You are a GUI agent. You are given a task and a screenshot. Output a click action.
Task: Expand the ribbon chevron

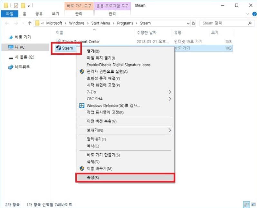click(248, 14)
